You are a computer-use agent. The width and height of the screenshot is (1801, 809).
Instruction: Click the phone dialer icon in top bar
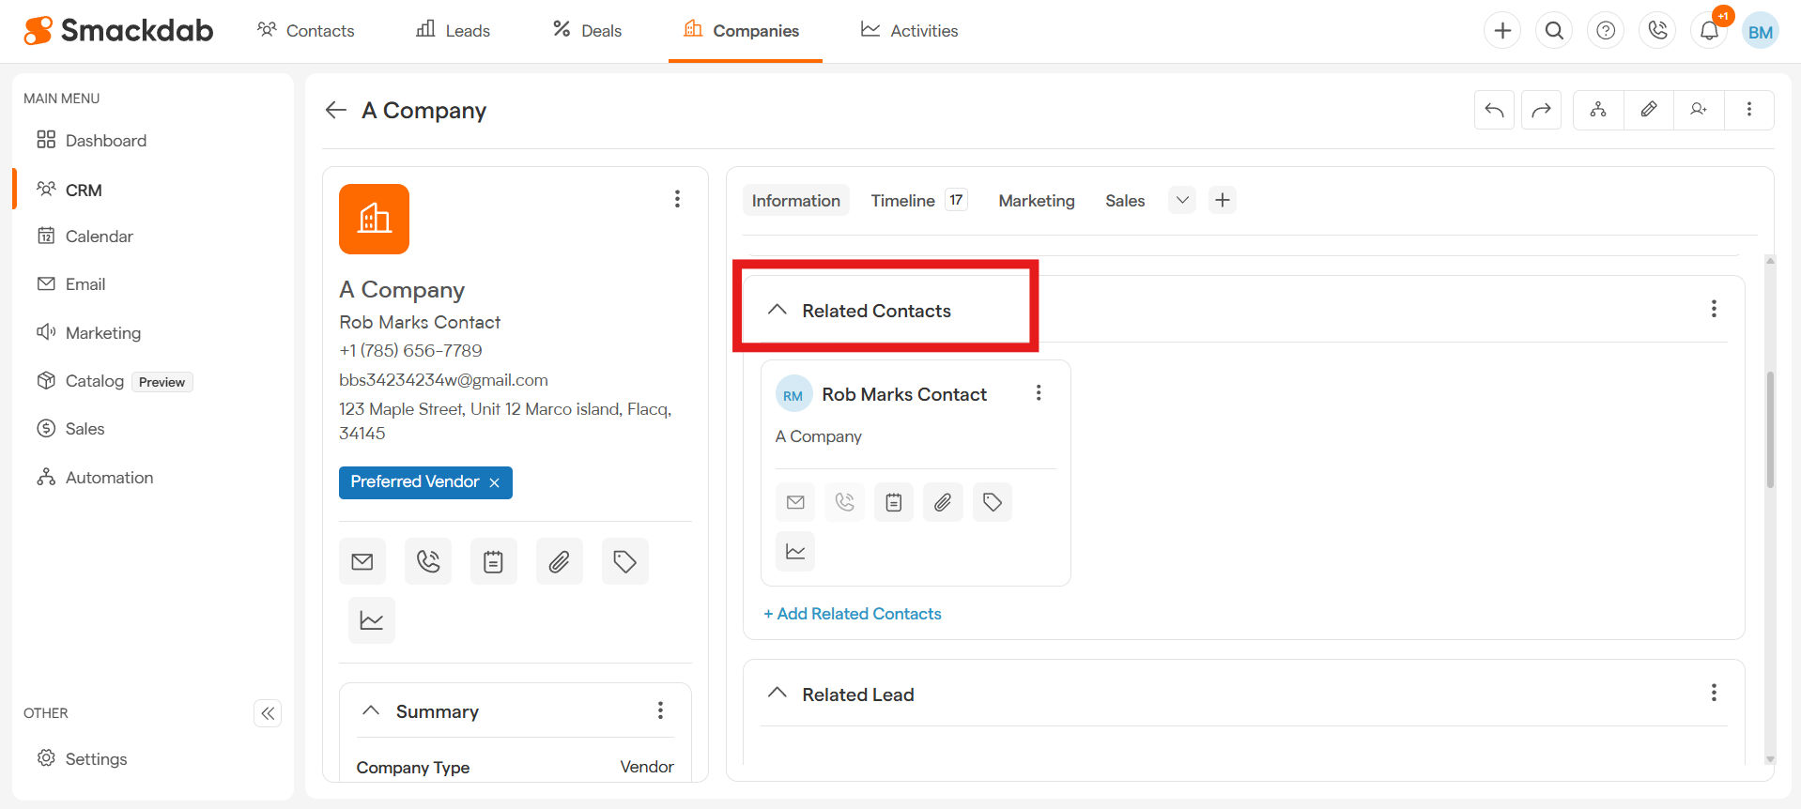coord(1657,31)
